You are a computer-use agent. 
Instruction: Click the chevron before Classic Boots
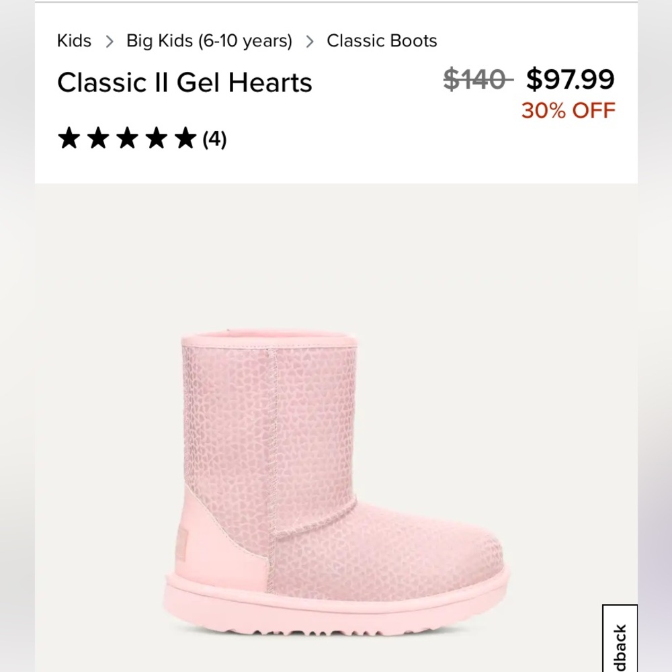(x=310, y=41)
